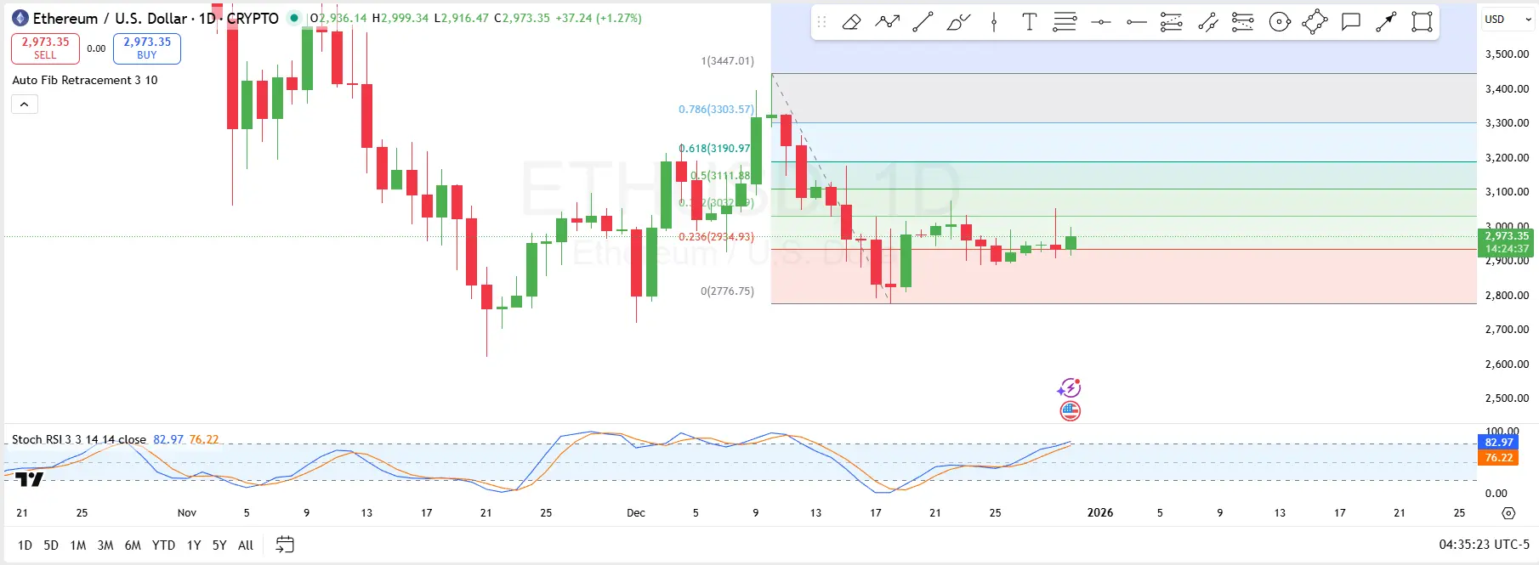Click the 2,500.00 price axis label
Screen dimensions: 1539x565
point(1507,398)
